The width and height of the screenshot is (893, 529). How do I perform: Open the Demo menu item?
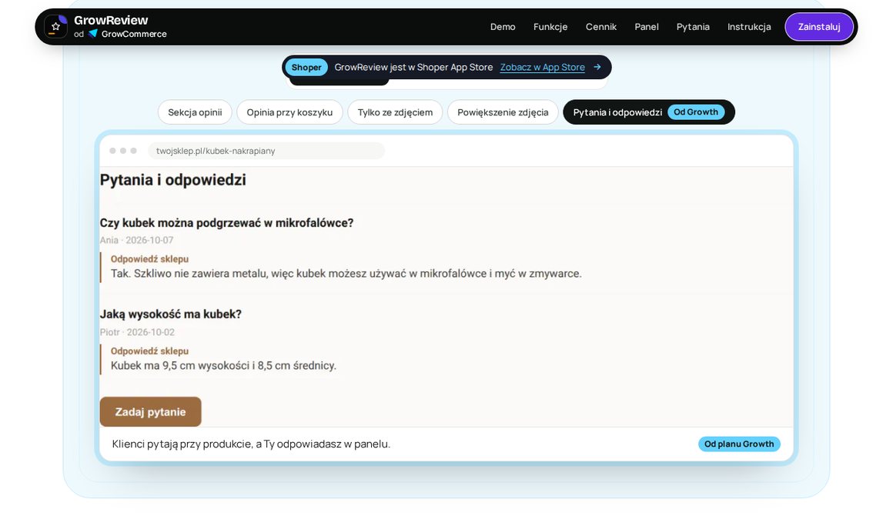click(502, 27)
